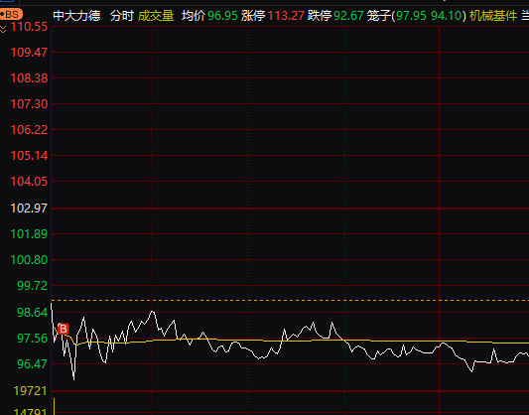Click the 97.56 price axis label
The height and width of the screenshot is (415, 529).
(33, 339)
